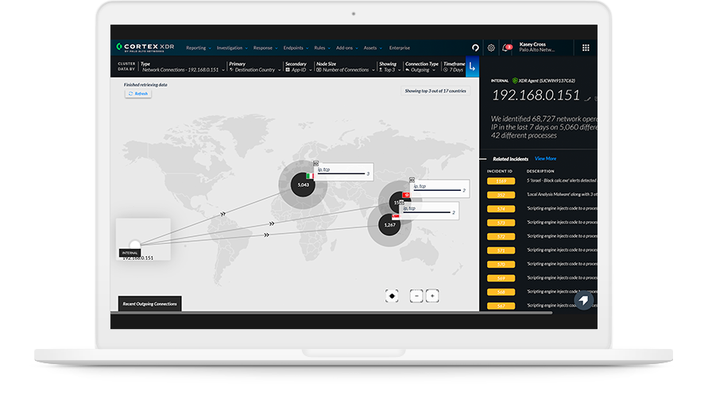Open the apps grid menu

pos(586,48)
